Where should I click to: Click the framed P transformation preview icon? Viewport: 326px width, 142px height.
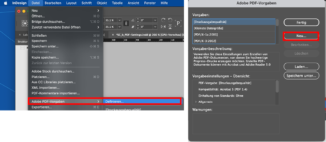pos(178,23)
